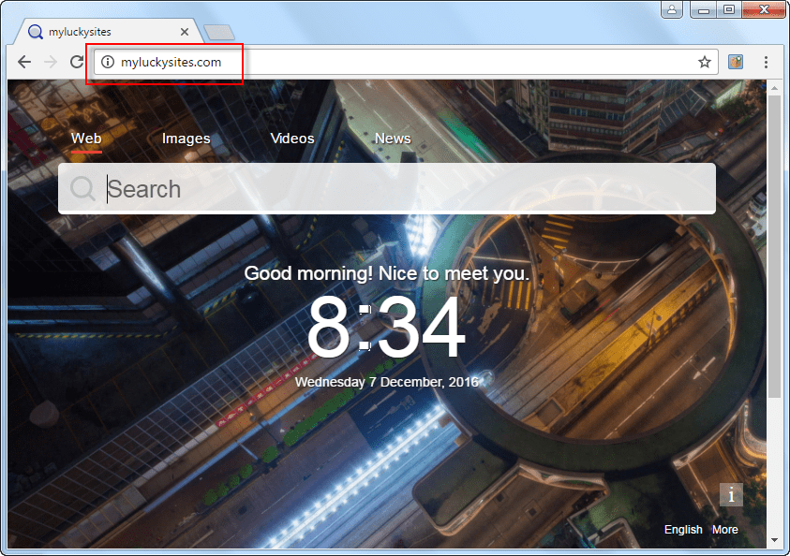This screenshot has width=790, height=556.
Task: Click the 8:34 clock display
Action: click(386, 327)
